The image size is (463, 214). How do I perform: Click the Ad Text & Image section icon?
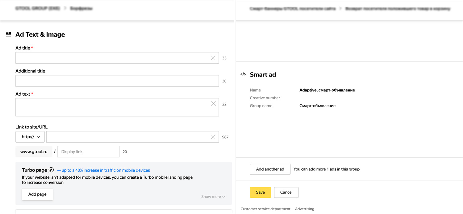[9, 34]
